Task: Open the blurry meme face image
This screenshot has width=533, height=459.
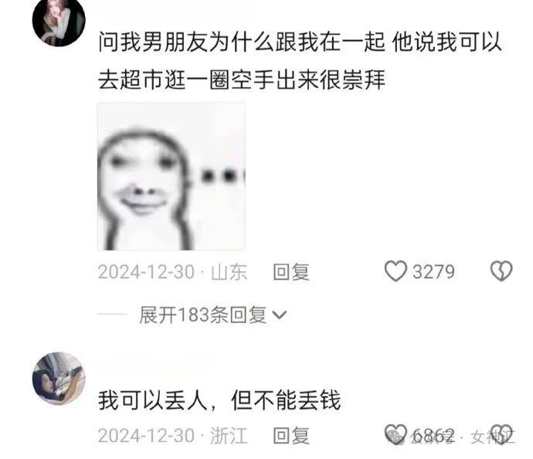Action: coord(171,176)
